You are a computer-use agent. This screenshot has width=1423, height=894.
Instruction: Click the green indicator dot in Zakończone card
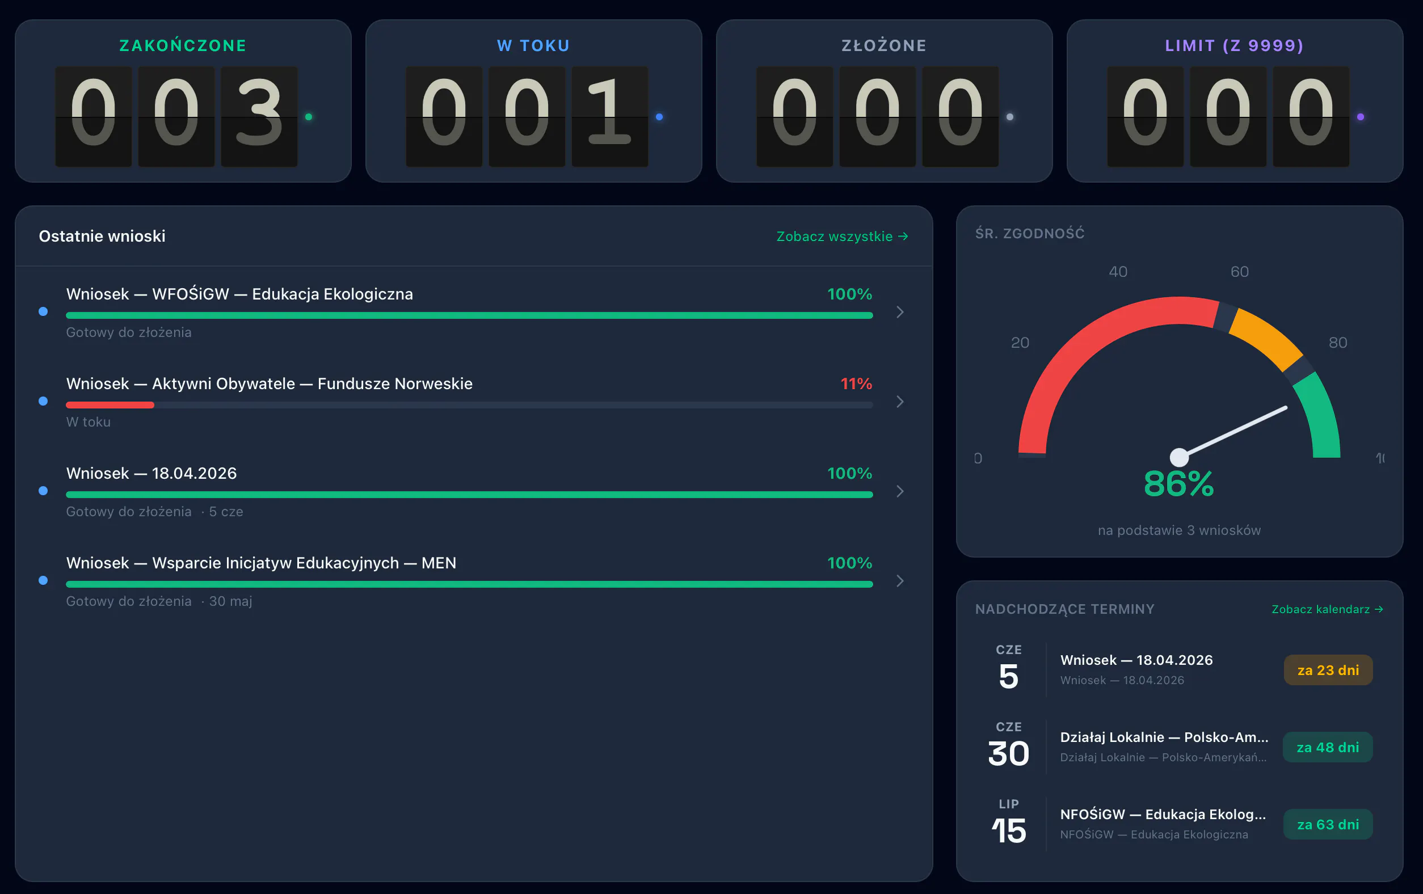click(x=309, y=117)
